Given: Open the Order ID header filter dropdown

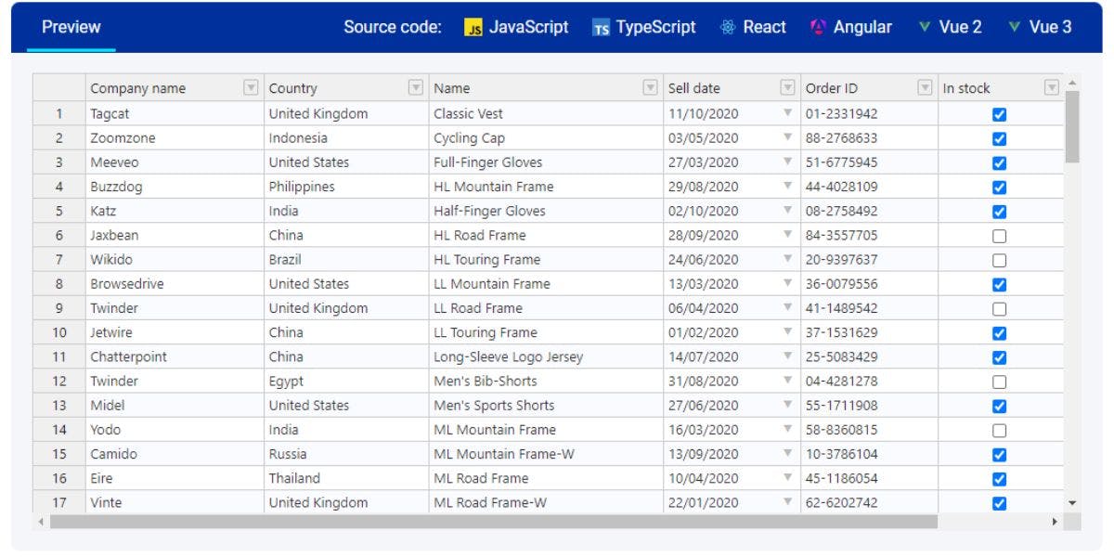Looking at the screenshot, I should pyautogui.click(x=923, y=87).
